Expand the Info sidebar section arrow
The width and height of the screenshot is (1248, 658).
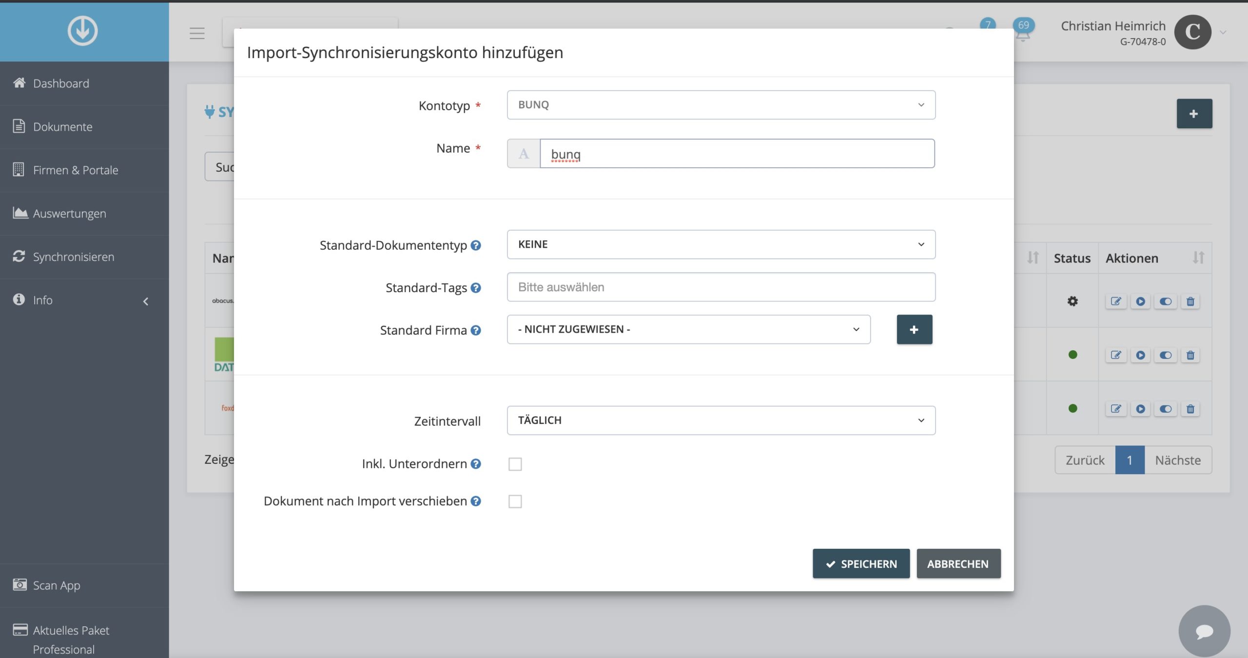coord(146,301)
